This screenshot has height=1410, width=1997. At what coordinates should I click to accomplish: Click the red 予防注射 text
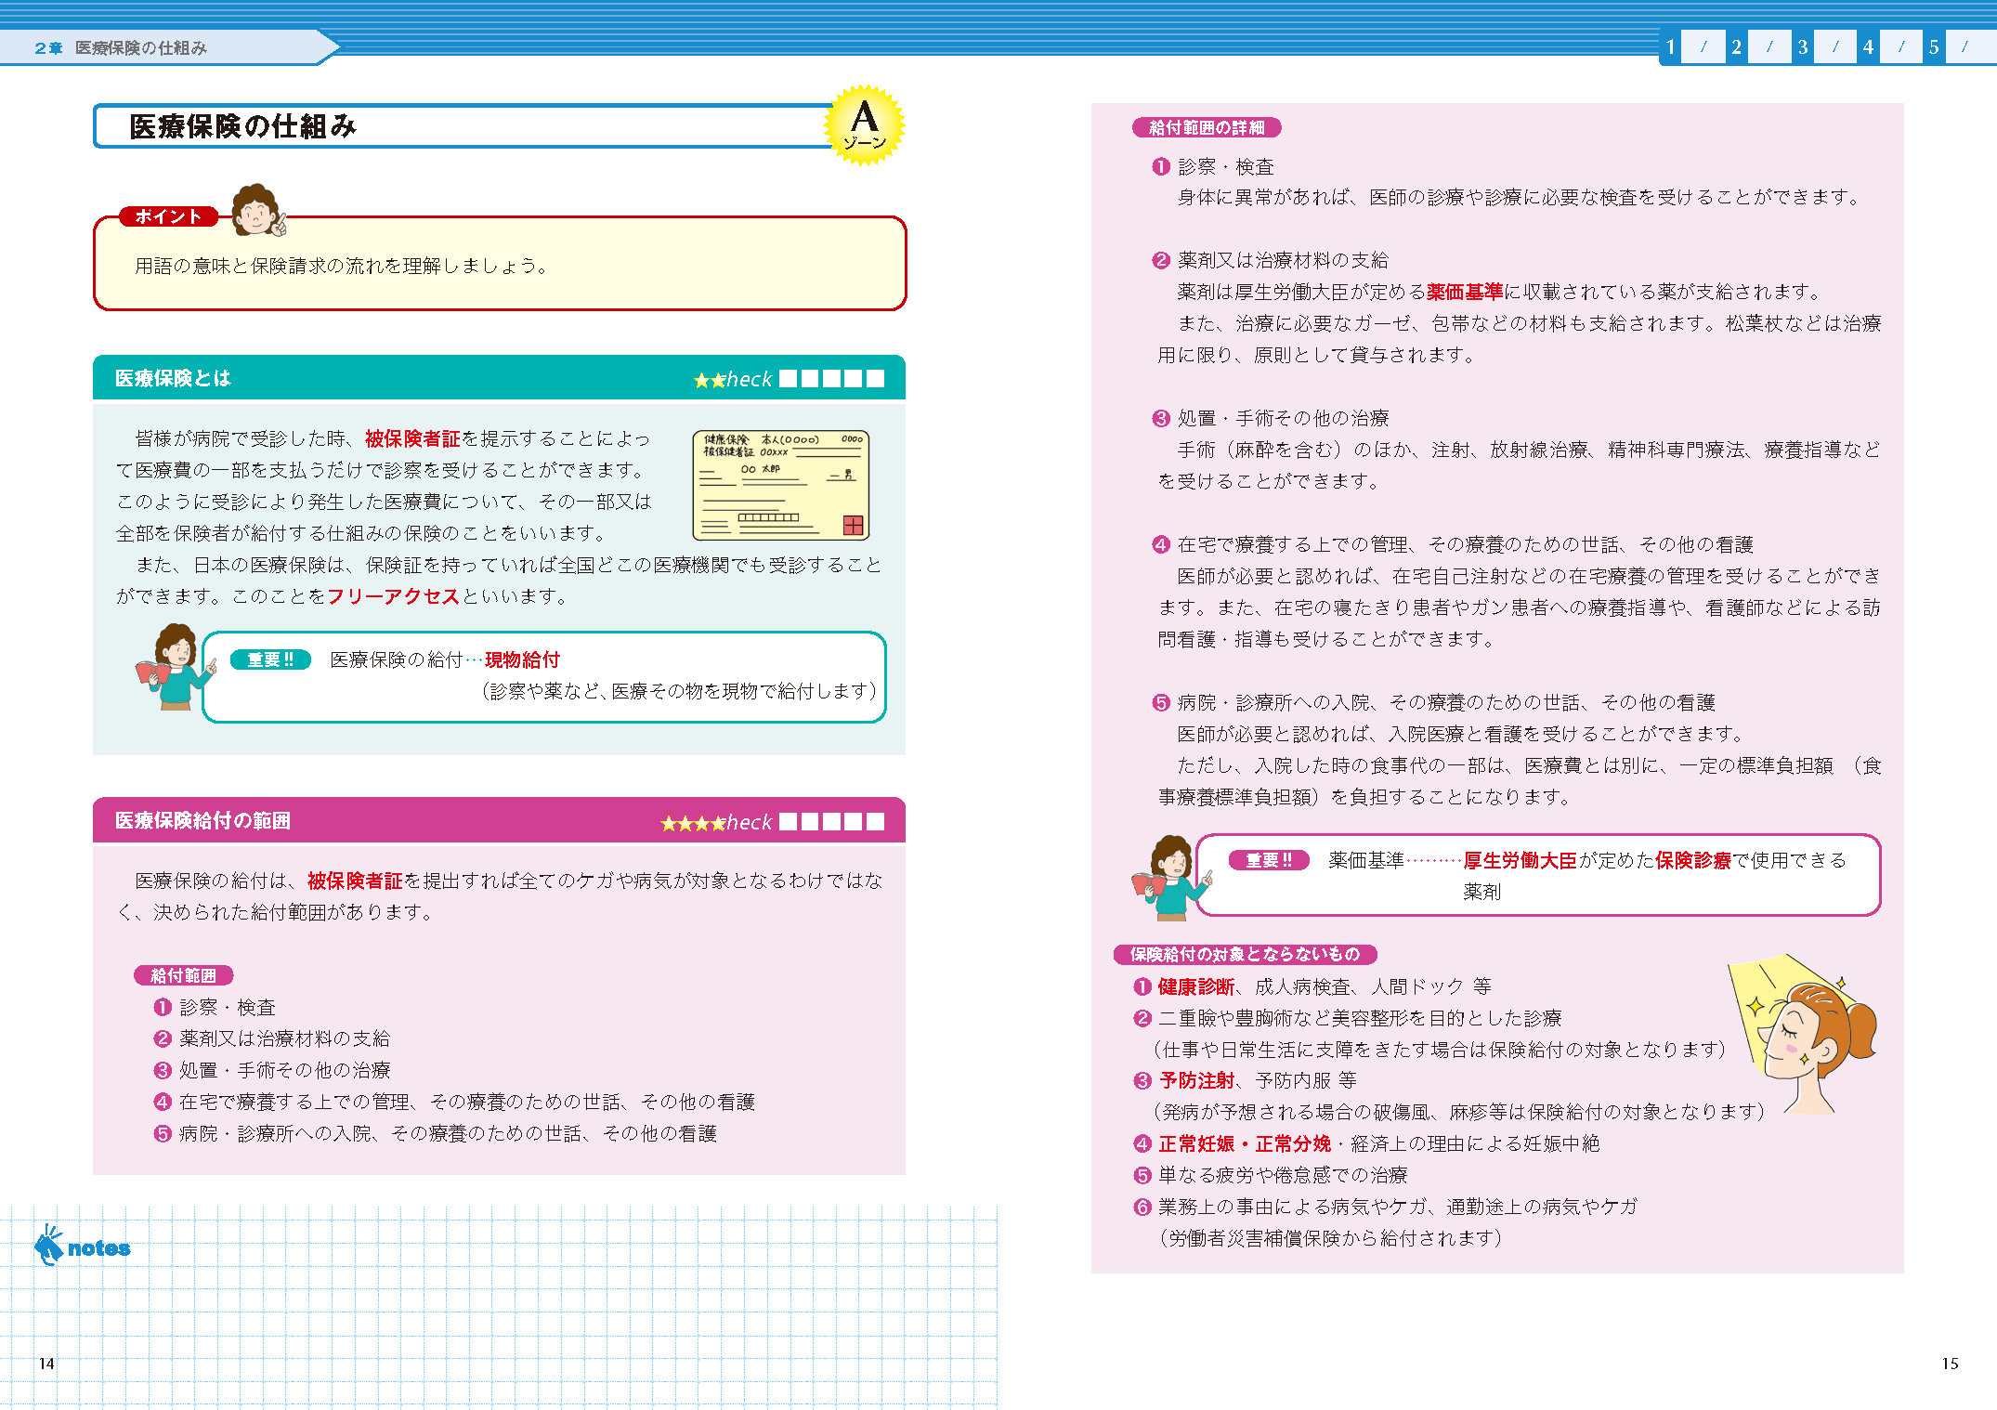click(x=1196, y=1080)
